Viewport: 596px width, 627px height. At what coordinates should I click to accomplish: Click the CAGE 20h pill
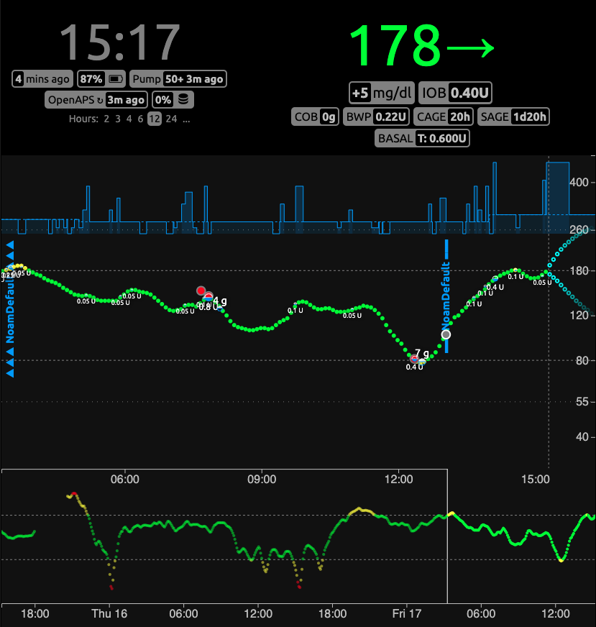coord(444,116)
